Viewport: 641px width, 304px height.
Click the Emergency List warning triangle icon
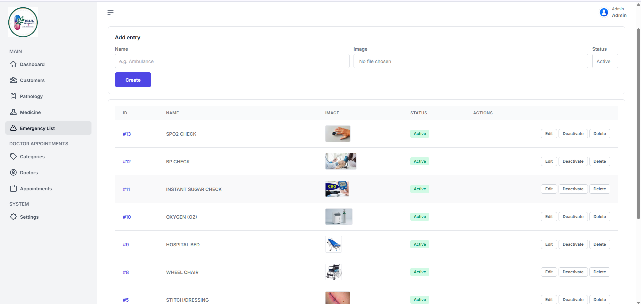tap(13, 128)
